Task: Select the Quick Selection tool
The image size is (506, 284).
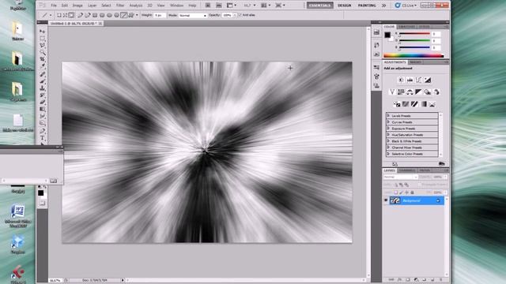Action: click(42, 53)
